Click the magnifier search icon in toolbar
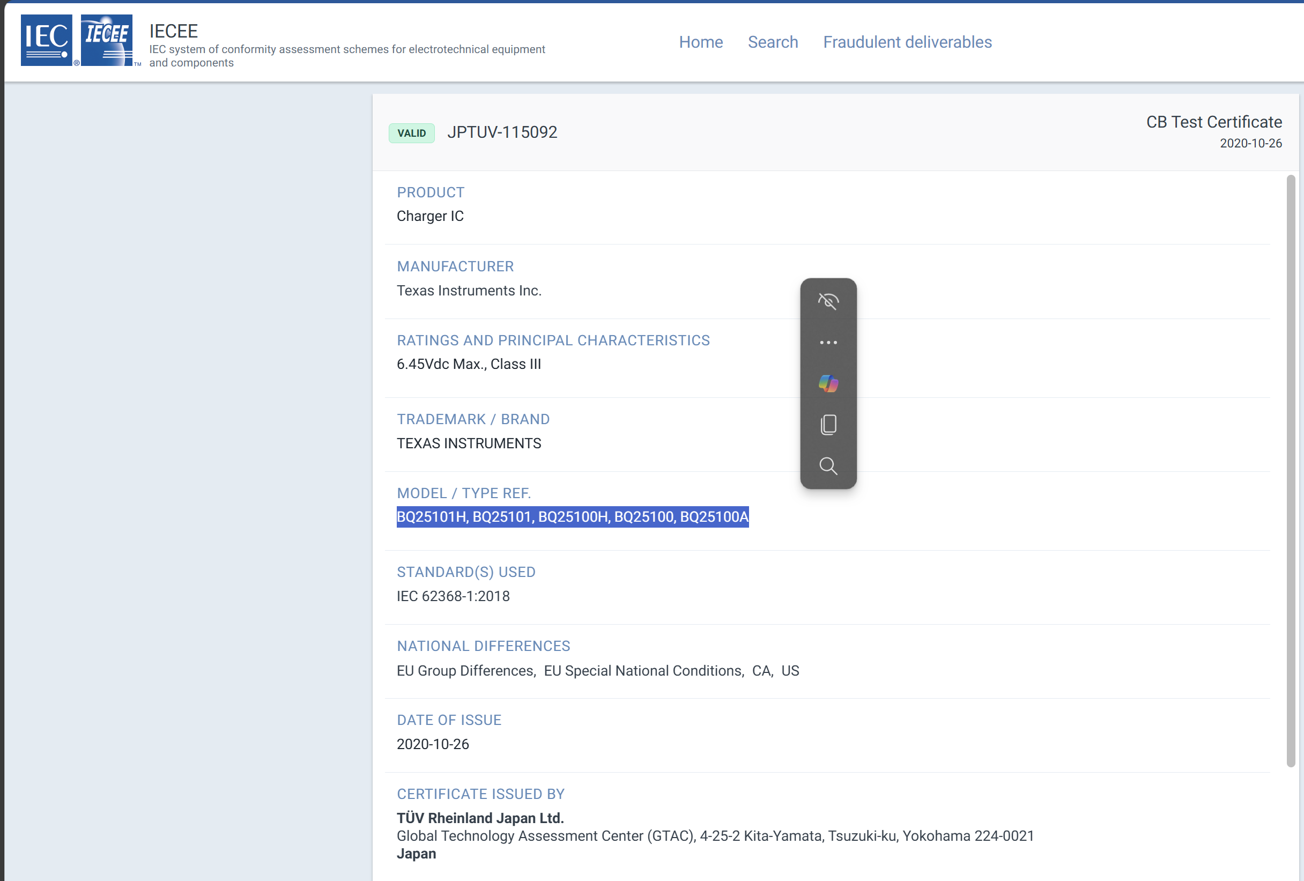 coord(828,466)
